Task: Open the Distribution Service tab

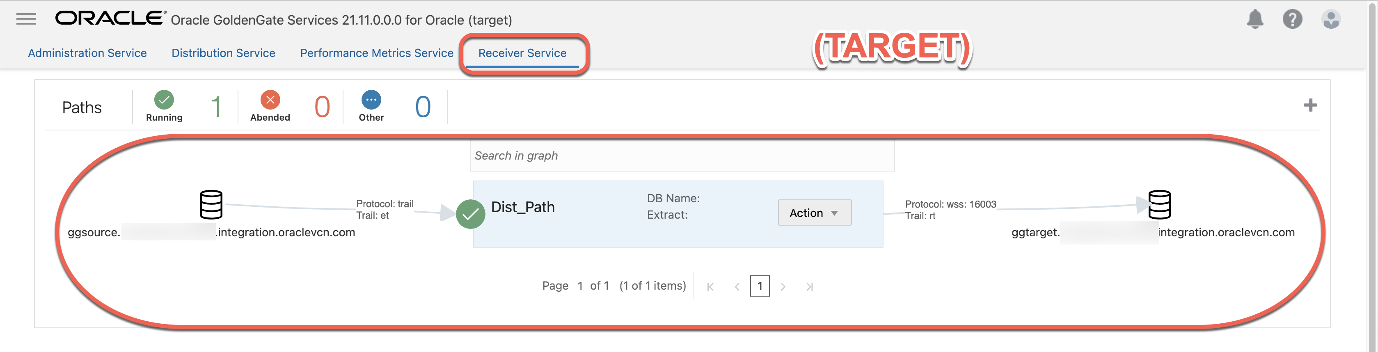Action: [223, 53]
